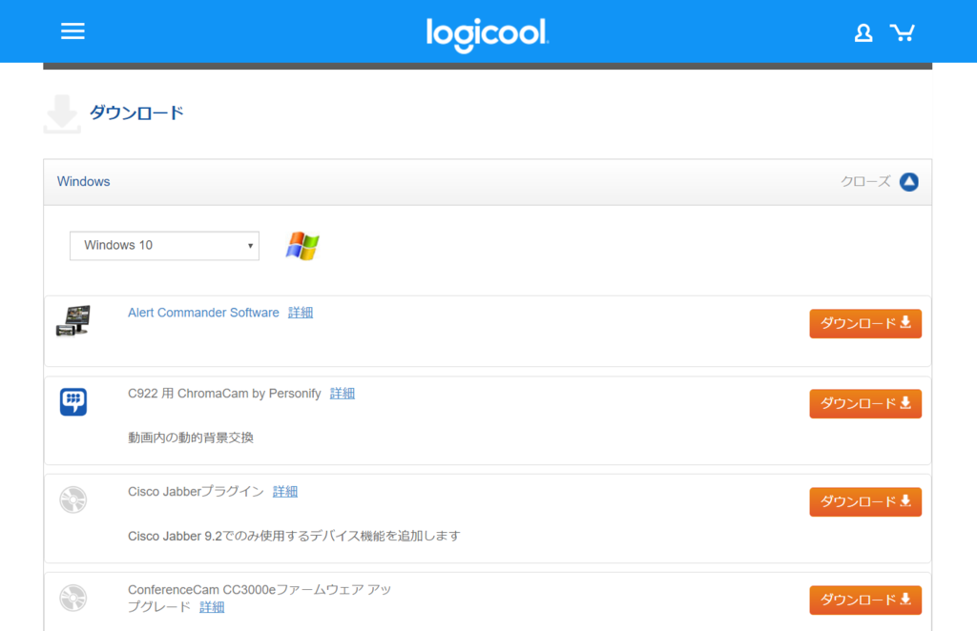The height and width of the screenshot is (631, 977).
Task: Open the Windows 10 version dropdown
Action: [163, 245]
